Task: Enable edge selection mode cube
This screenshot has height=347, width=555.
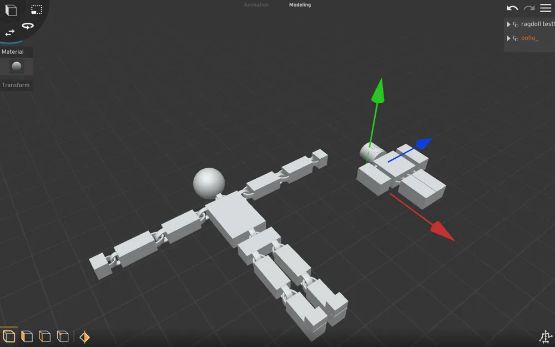Action: click(44, 336)
